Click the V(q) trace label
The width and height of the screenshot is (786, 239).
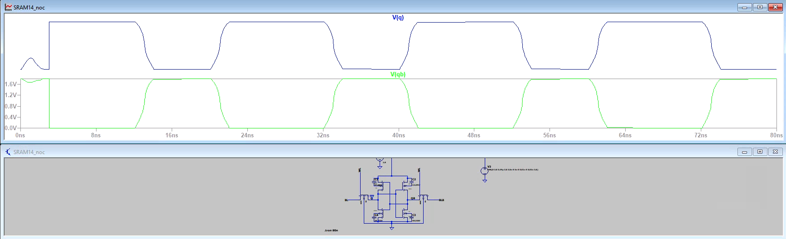[x=398, y=18]
